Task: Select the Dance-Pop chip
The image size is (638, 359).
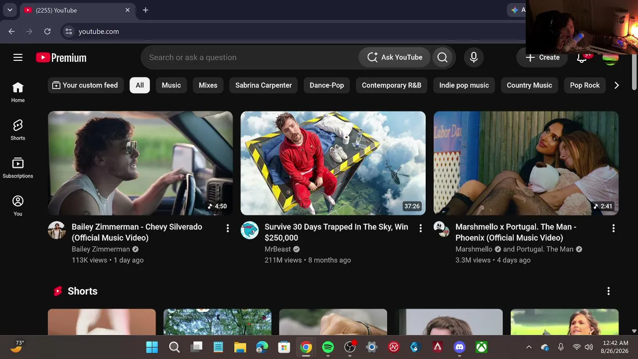Action: (326, 85)
